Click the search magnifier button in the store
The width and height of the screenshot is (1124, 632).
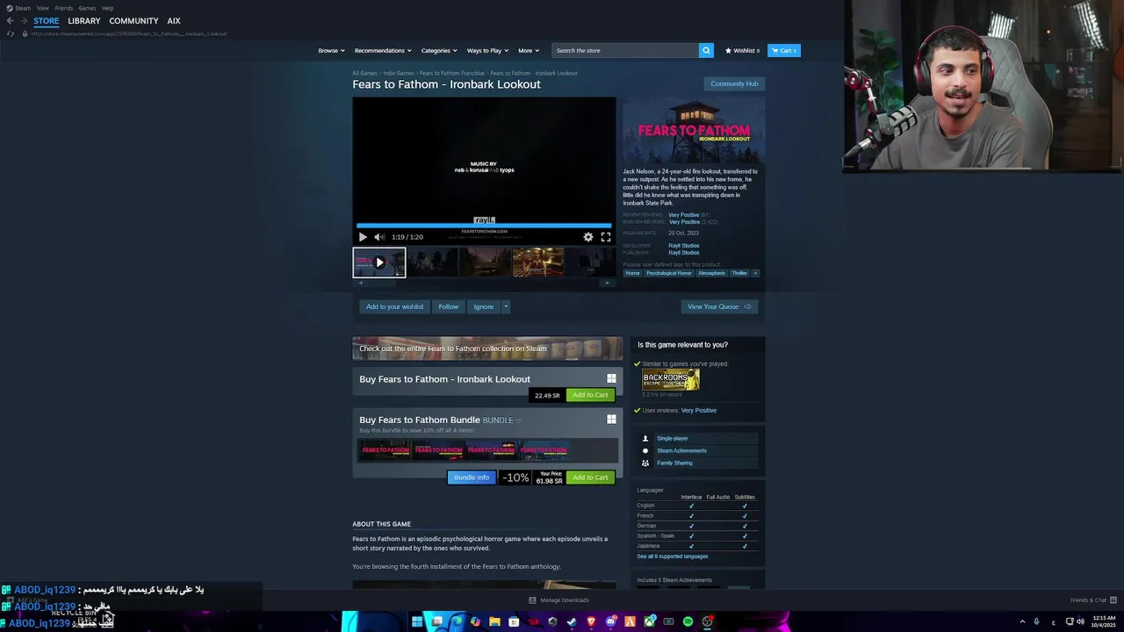point(706,50)
